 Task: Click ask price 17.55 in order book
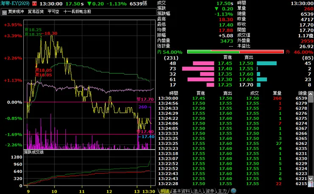(x=246, y=69)
